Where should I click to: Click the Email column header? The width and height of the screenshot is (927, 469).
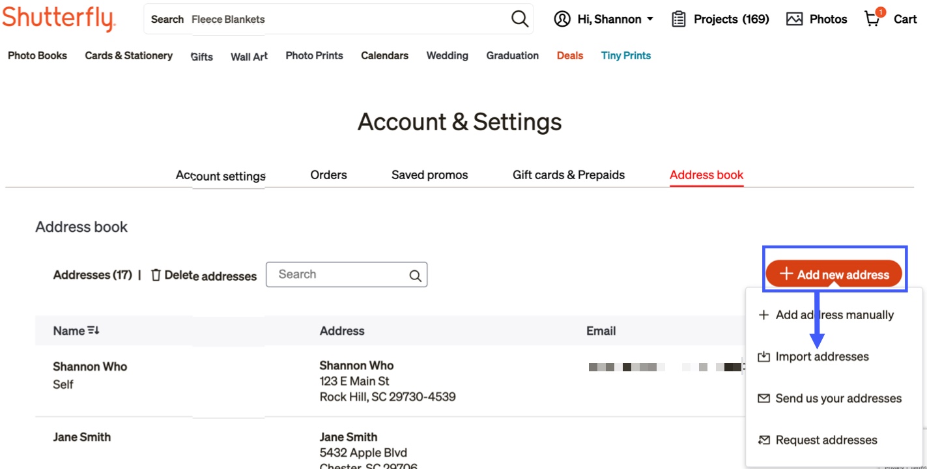[x=601, y=330]
